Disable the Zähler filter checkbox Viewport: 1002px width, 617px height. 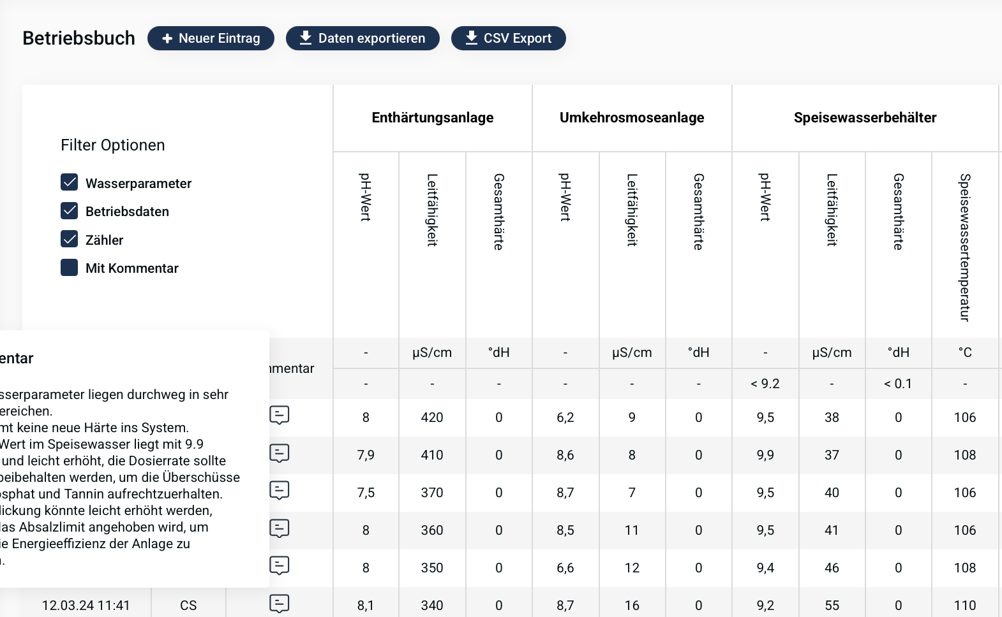point(70,239)
